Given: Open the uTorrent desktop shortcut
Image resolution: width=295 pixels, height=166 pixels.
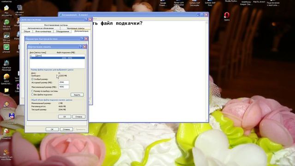Looking at the screenshot, I should click(x=6, y=48).
